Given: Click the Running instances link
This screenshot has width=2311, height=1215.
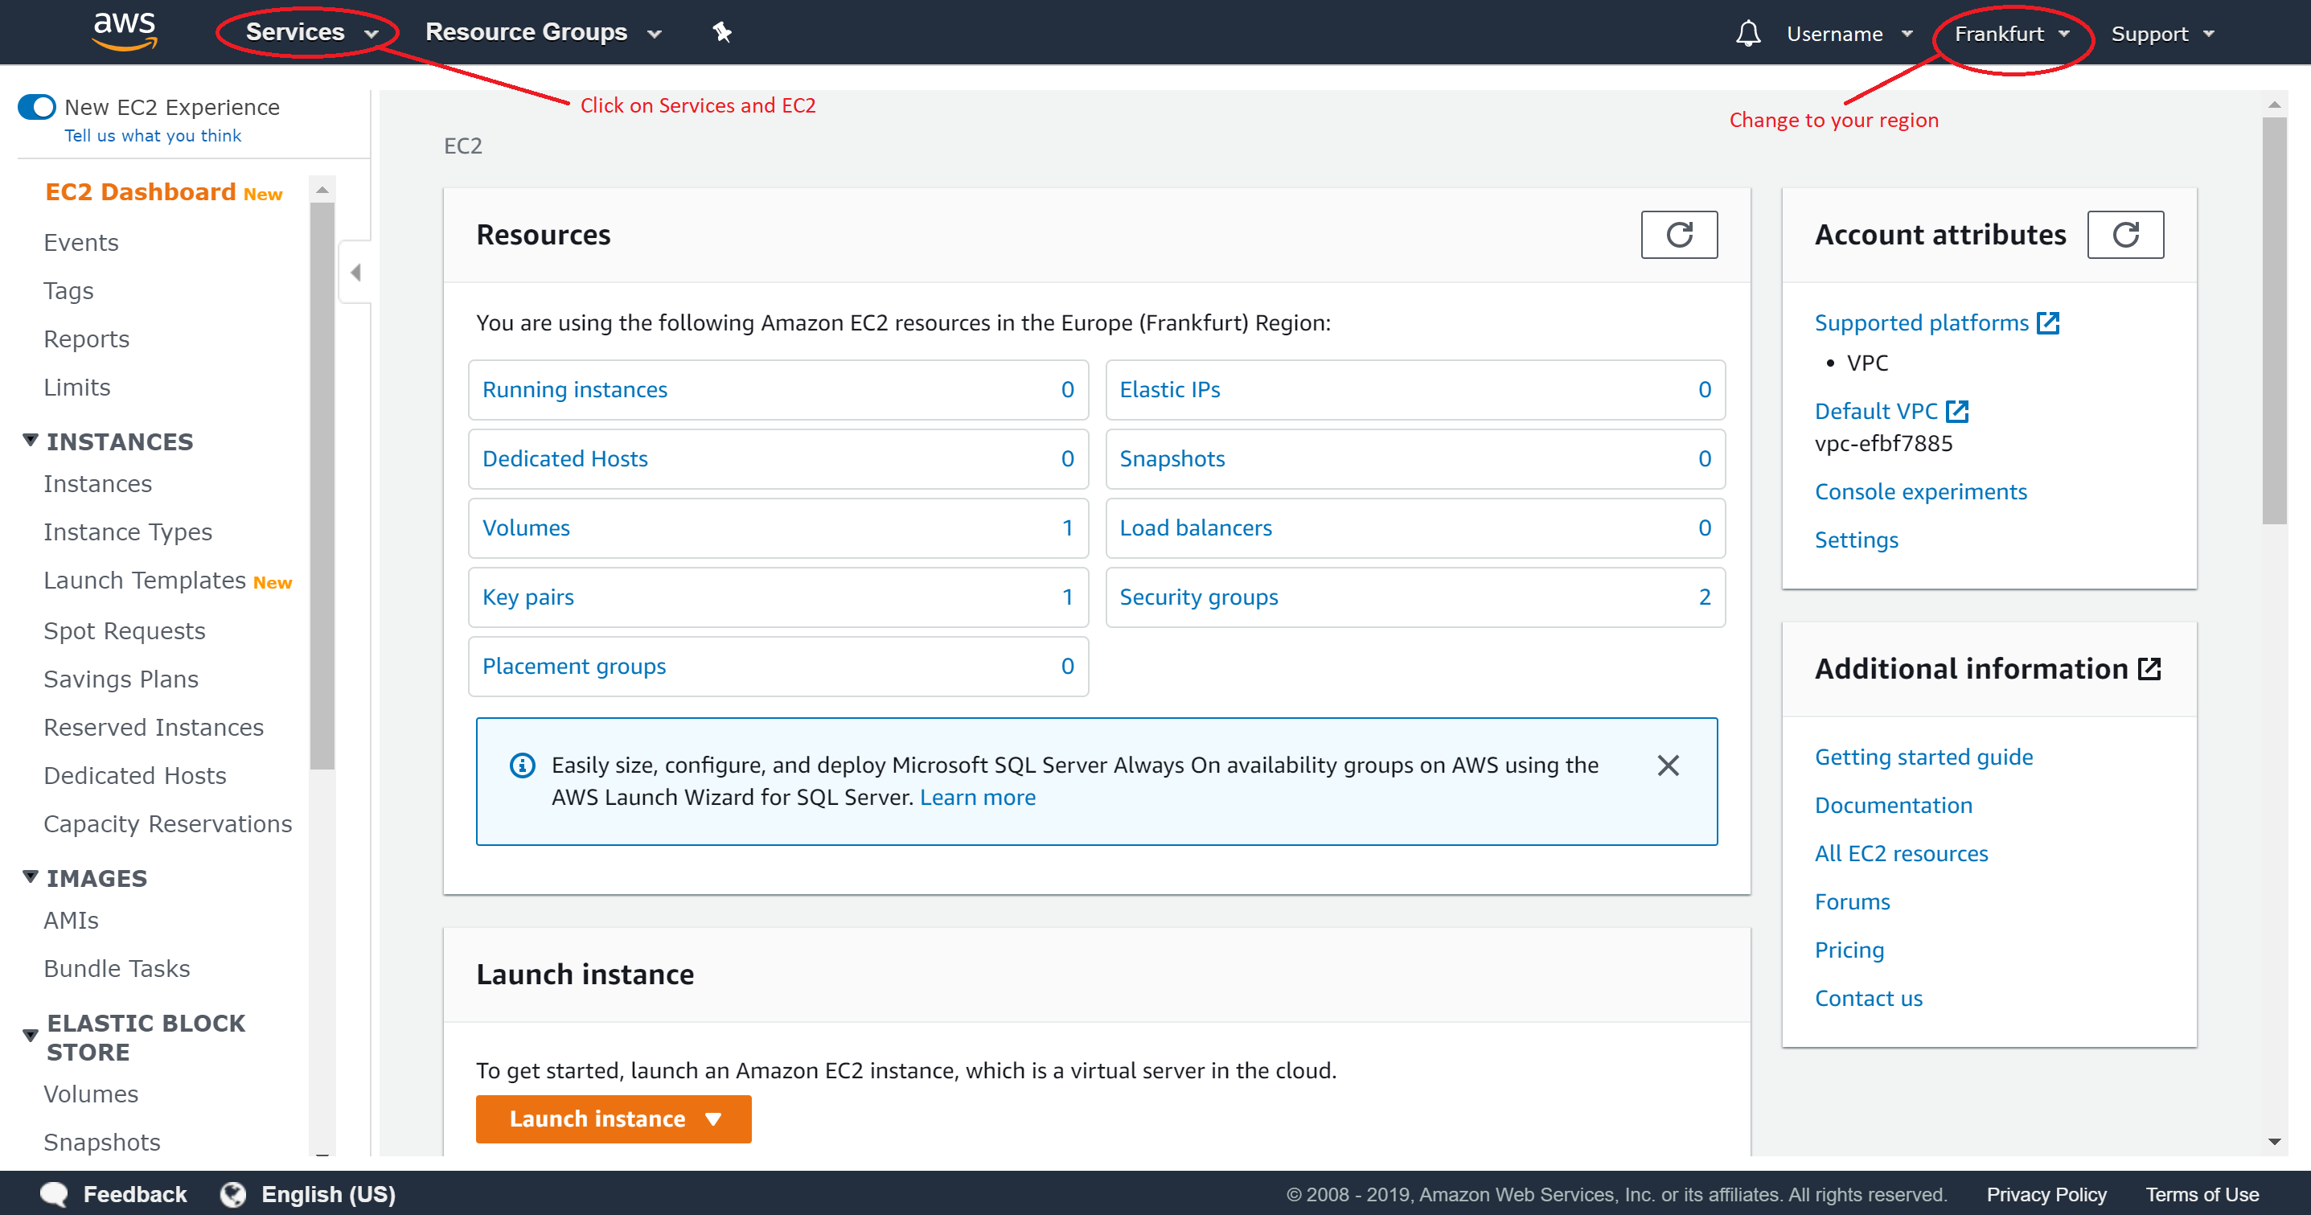Looking at the screenshot, I should tap(577, 388).
